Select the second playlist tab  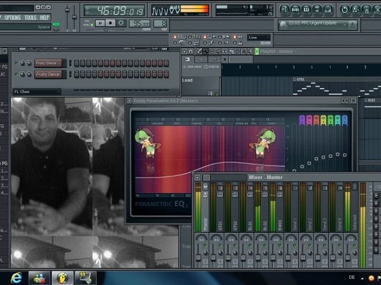(x=201, y=59)
